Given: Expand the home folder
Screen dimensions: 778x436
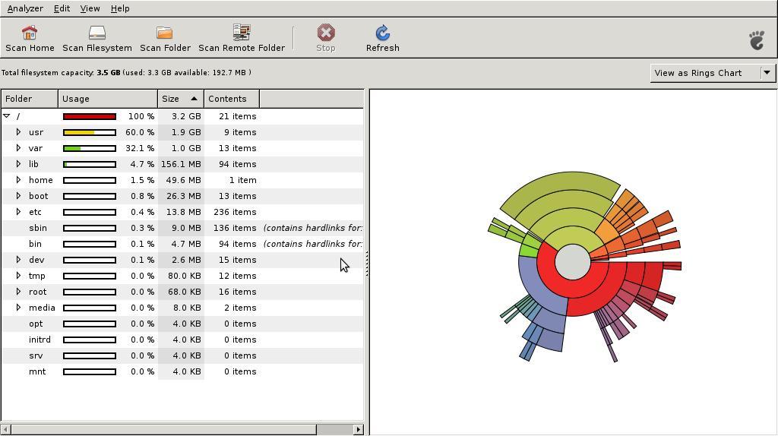Looking at the screenshot, I should point(18,179).
